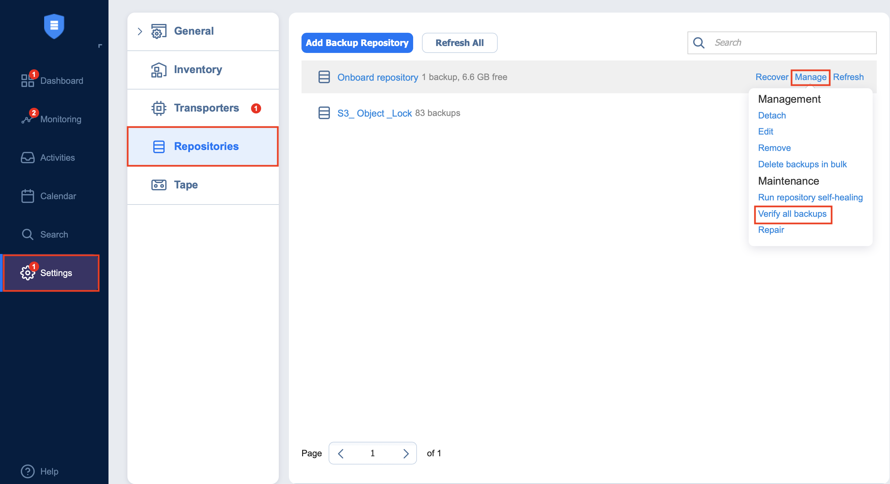Open the Onboard repository link
Image resolution: width=890 pixels, height=484 pixels.
tap(378, 77)
